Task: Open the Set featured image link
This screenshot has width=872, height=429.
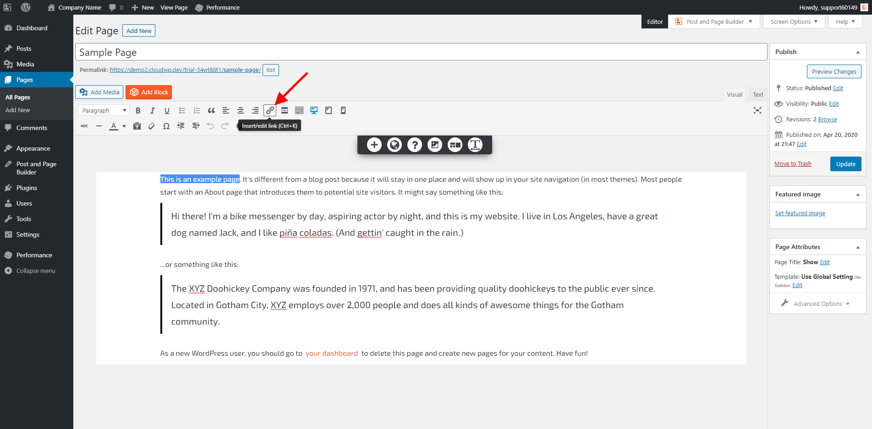Action: 800,212
